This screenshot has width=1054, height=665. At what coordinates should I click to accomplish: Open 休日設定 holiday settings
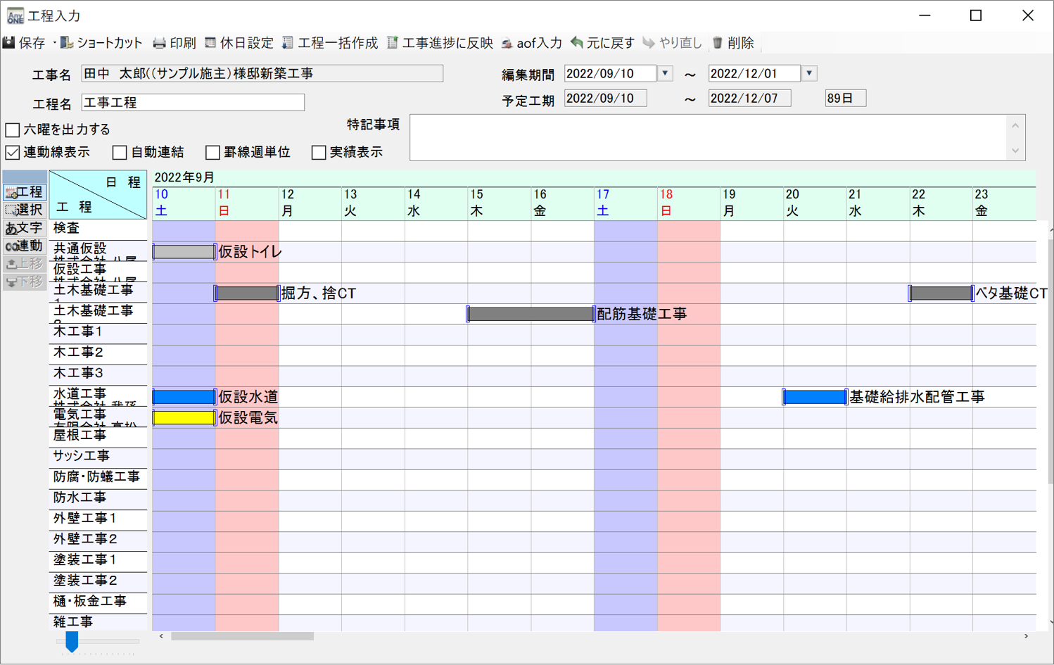(210, 43)
